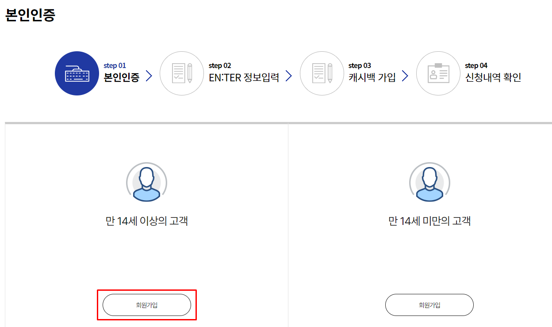Screen dimensions: 552x327
Task: Click chevron arrow after 캐시백 가입
Action: 405,76
